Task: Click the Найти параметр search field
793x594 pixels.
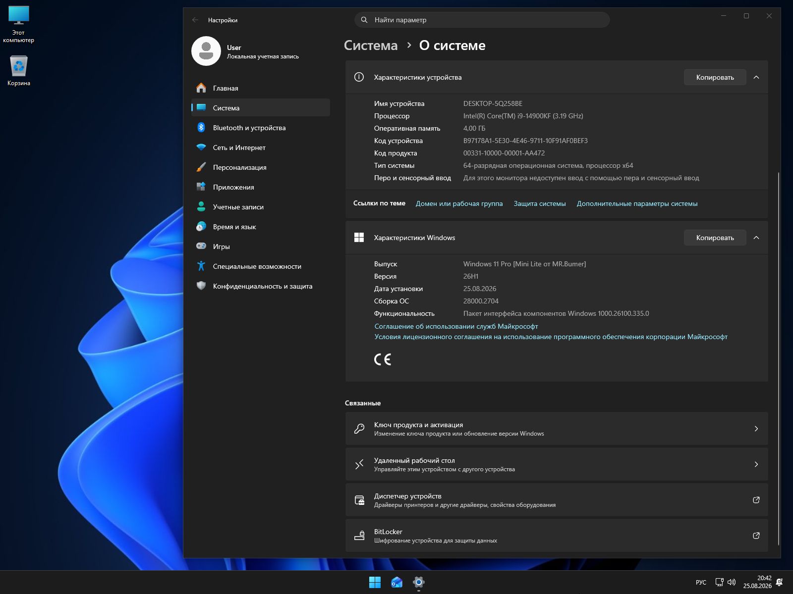Action: pyautogui.click(x=482, y=20)
